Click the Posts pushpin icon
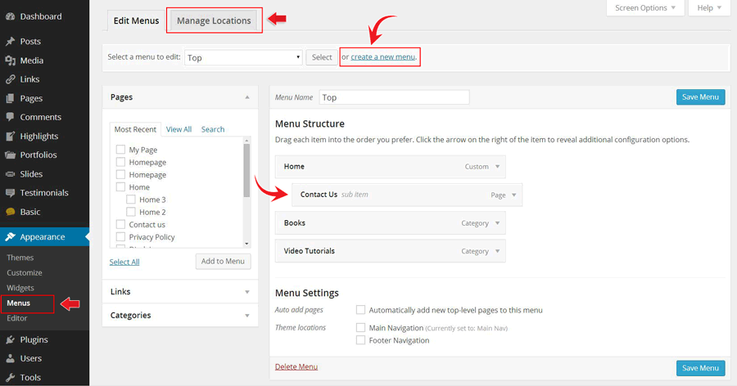The image size is (737, 386). (10, 42)
